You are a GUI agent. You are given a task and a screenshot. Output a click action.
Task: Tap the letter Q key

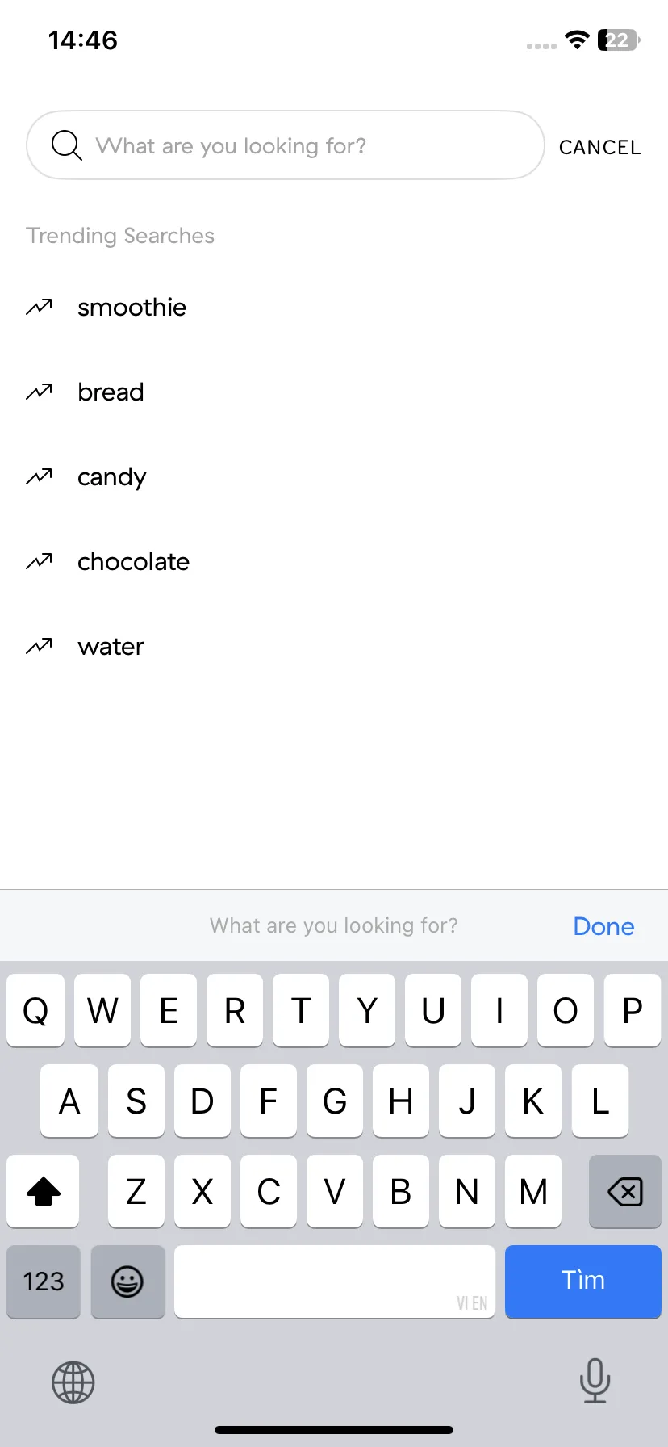[x=35, y=1010]
